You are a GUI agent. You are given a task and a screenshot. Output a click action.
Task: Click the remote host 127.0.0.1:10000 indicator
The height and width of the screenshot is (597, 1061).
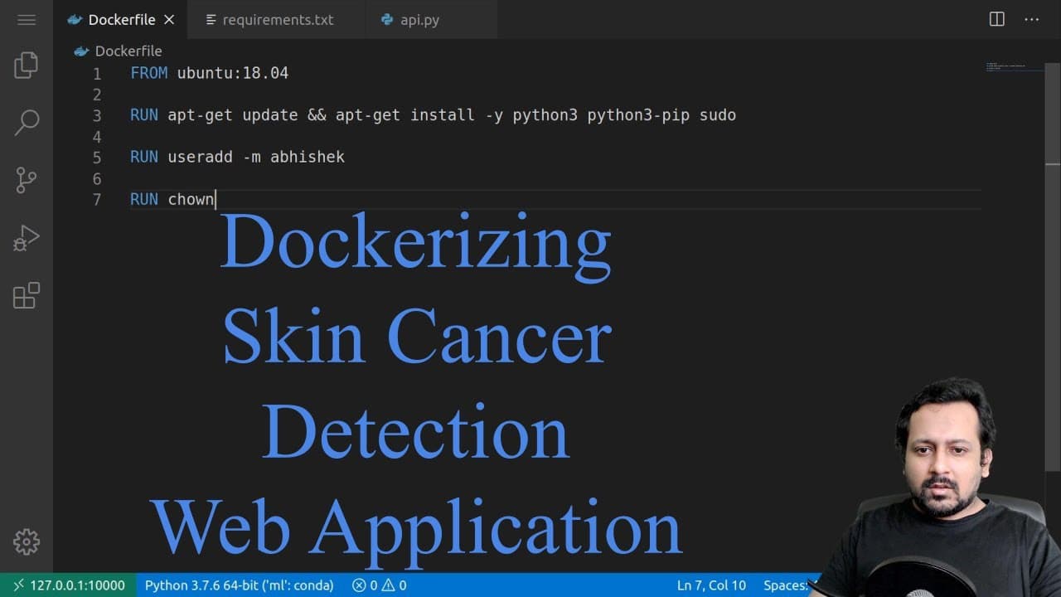click(x=67, y=585)
